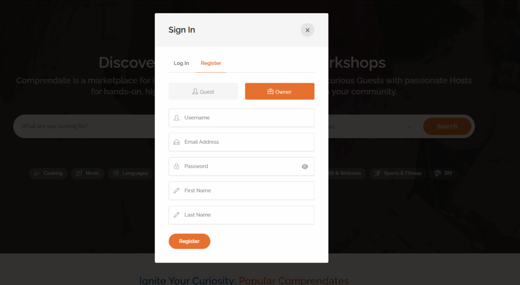The image size is (520, 285).
Task: Switch to the Log In tab
Action: (x=181, y=63)
